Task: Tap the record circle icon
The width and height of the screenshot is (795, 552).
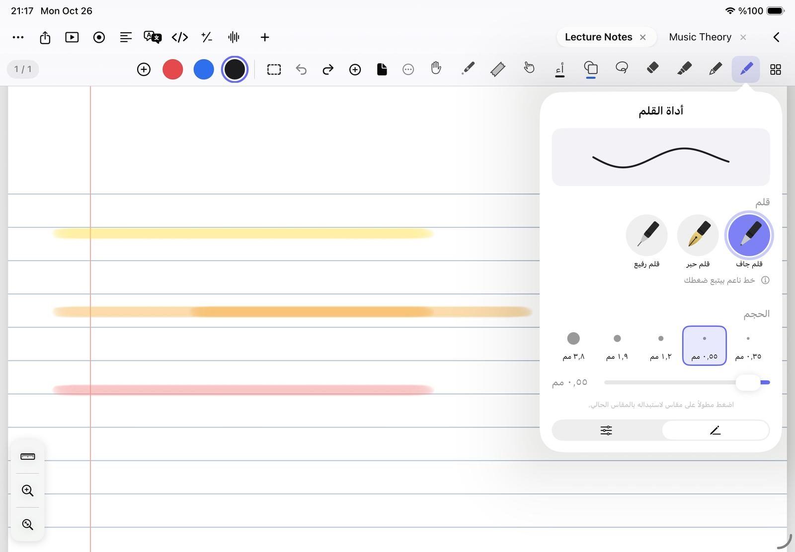Action: tap(99, 37)
